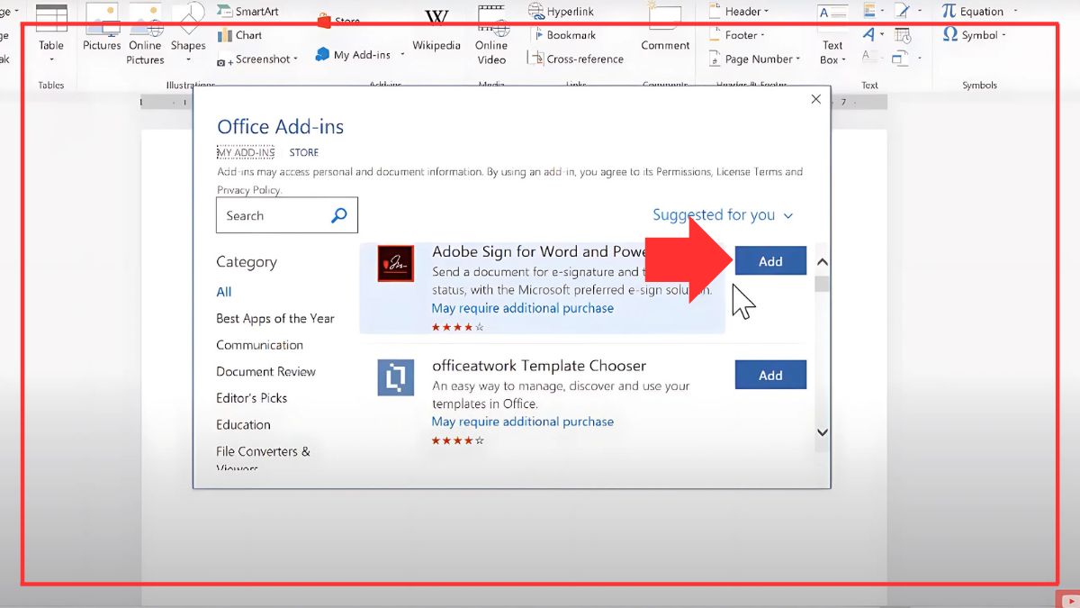Select the Communication category
Screen dimensions: 1080x608
click(259, 345)
